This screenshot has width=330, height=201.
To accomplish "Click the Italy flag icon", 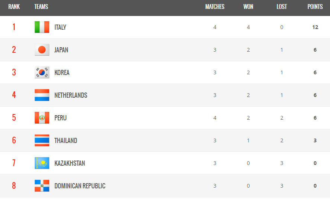I will coord(42,27).
